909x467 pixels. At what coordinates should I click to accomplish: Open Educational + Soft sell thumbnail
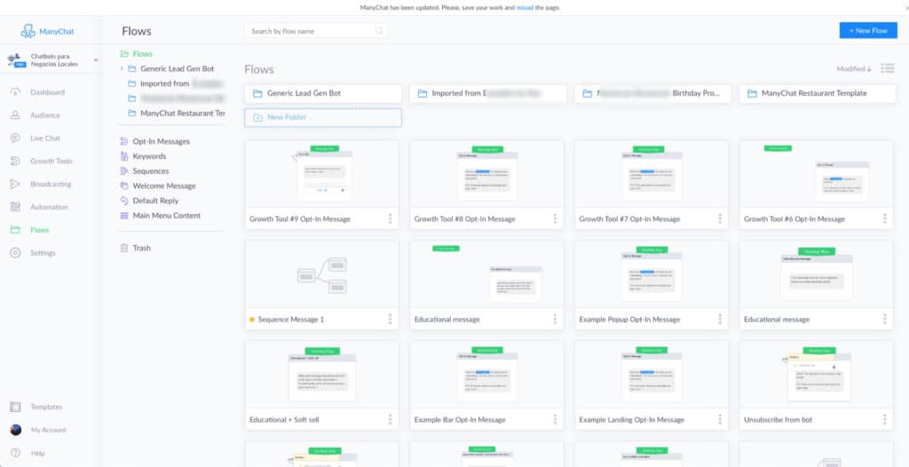coord(321,374)
